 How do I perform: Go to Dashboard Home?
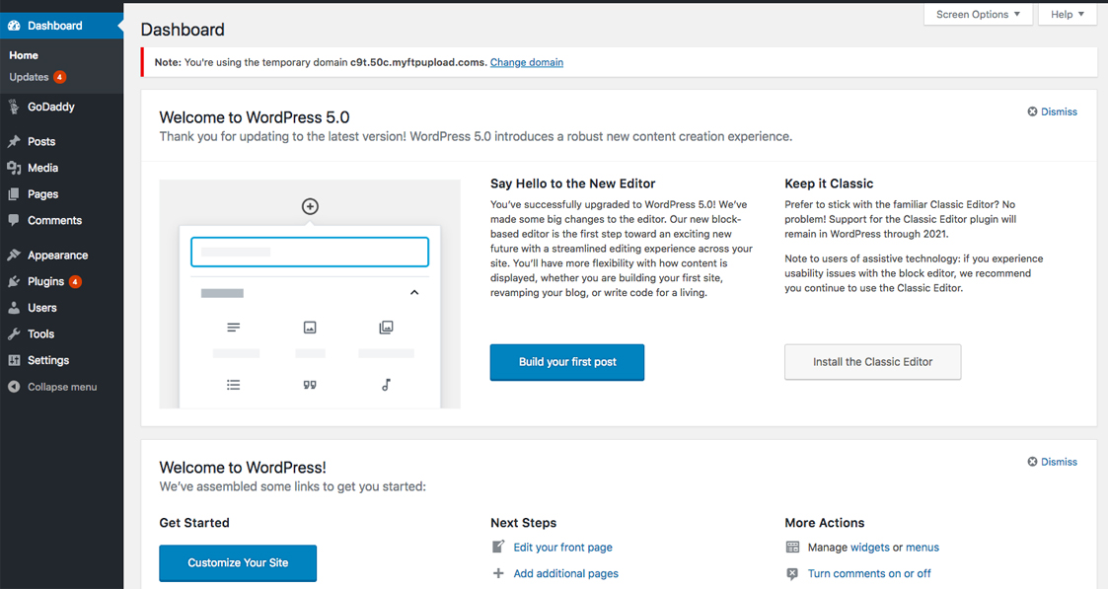23,55
